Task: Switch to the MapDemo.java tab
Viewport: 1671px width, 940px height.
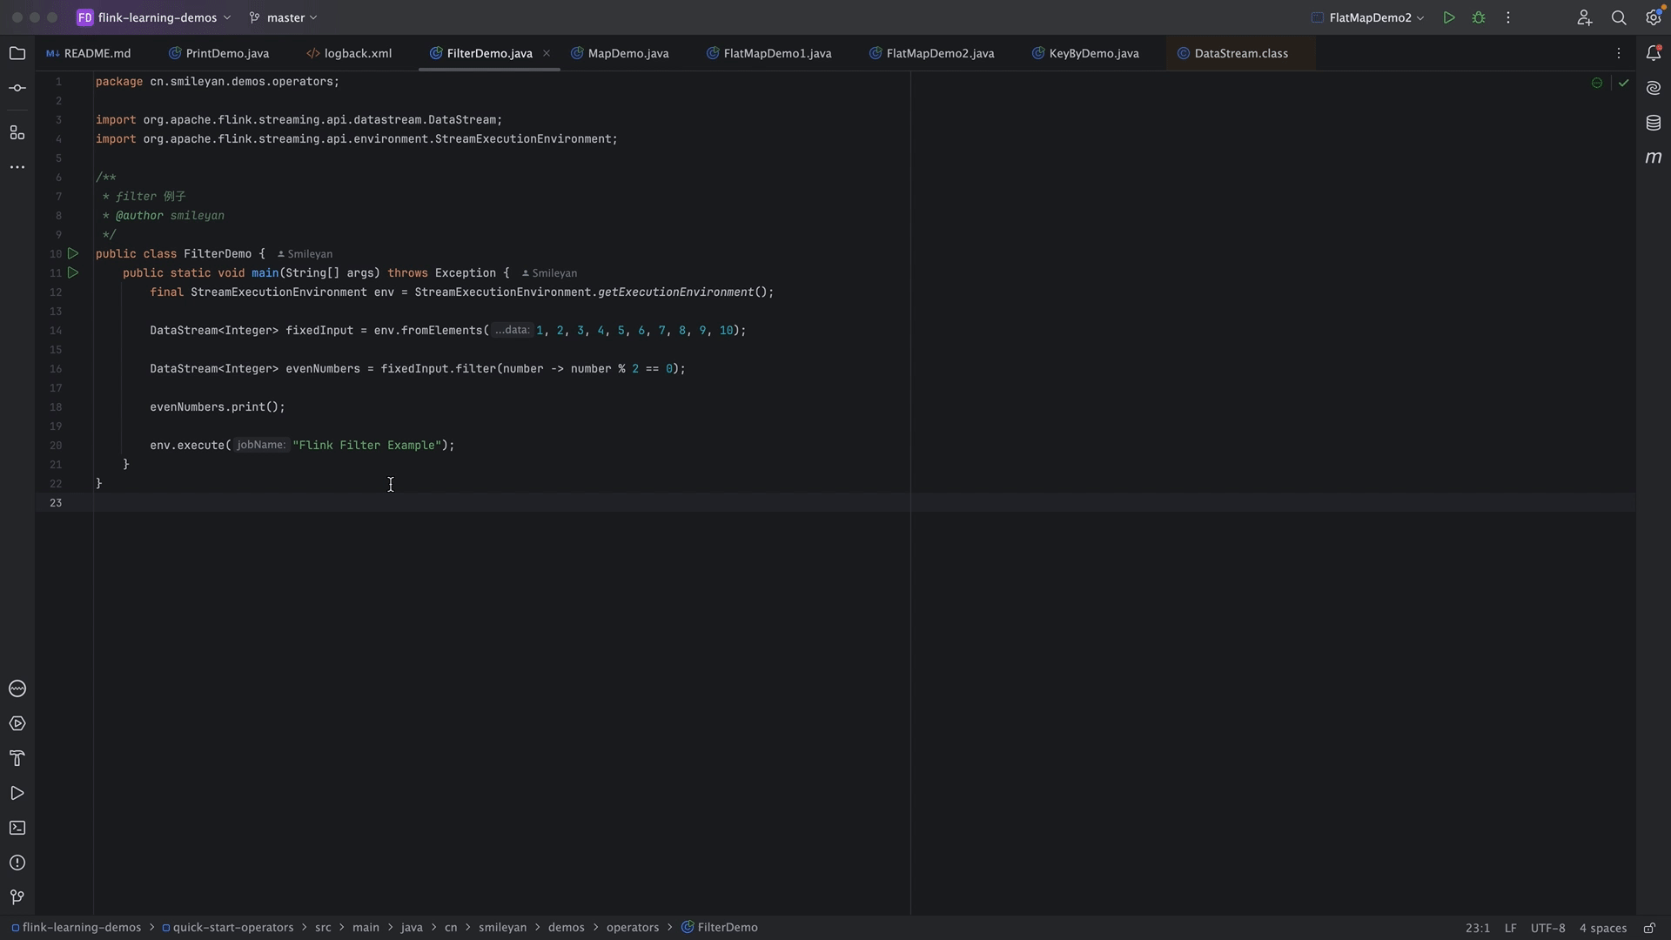Action: [x=627, y=54]
